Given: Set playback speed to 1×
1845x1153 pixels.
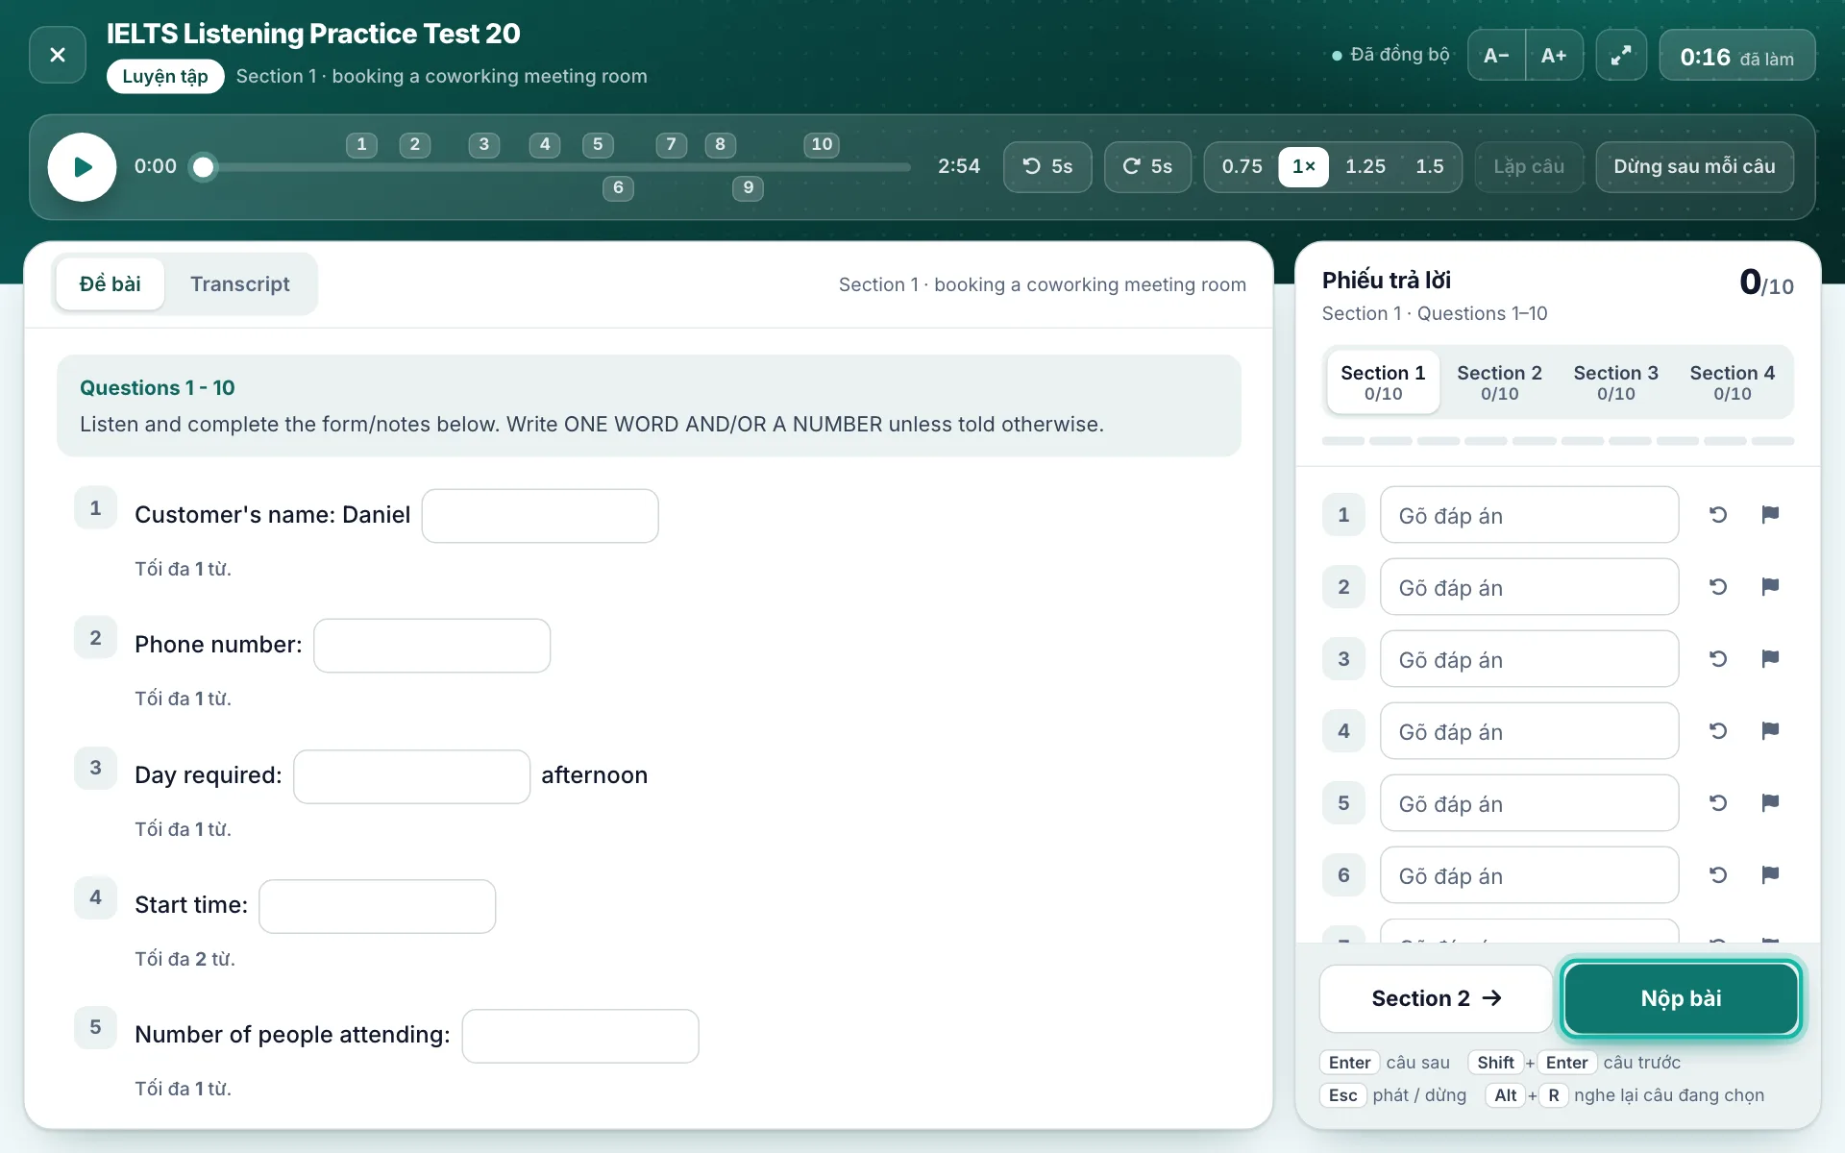Looking at the screenshot, I should (x=1304, y=167).
